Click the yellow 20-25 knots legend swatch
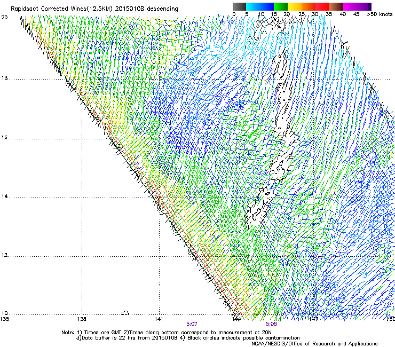The image size is (395, 347). tap(295, 6)
